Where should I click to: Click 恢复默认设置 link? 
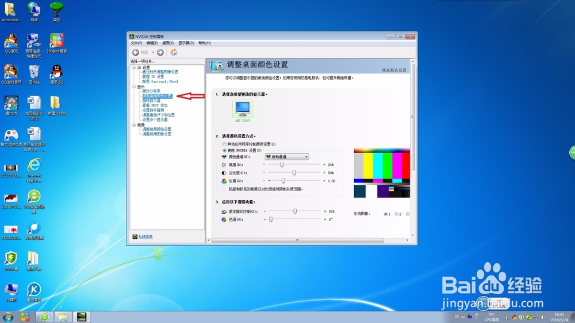394,70
